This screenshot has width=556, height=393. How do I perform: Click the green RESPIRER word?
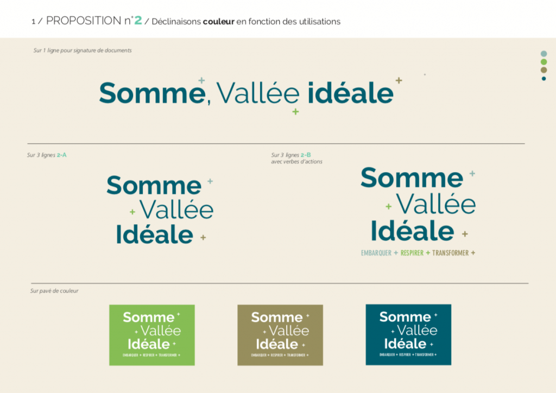click(412, 253)
